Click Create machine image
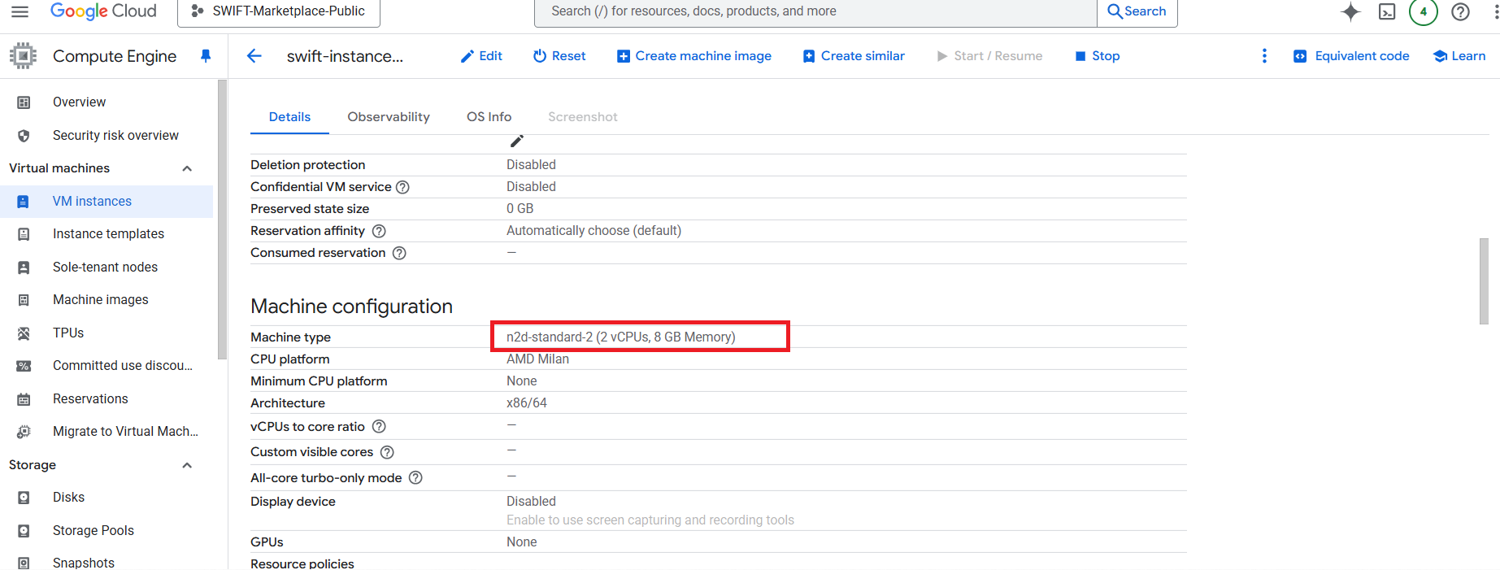The width and height of the screenshot is (1500, 570). [x=694, y=56]
